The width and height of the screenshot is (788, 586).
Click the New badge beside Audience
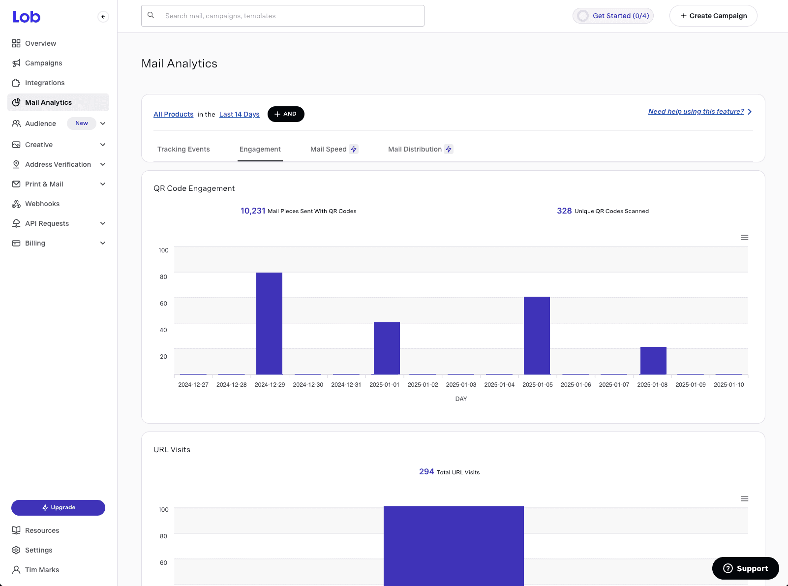(x=82, y=123)
